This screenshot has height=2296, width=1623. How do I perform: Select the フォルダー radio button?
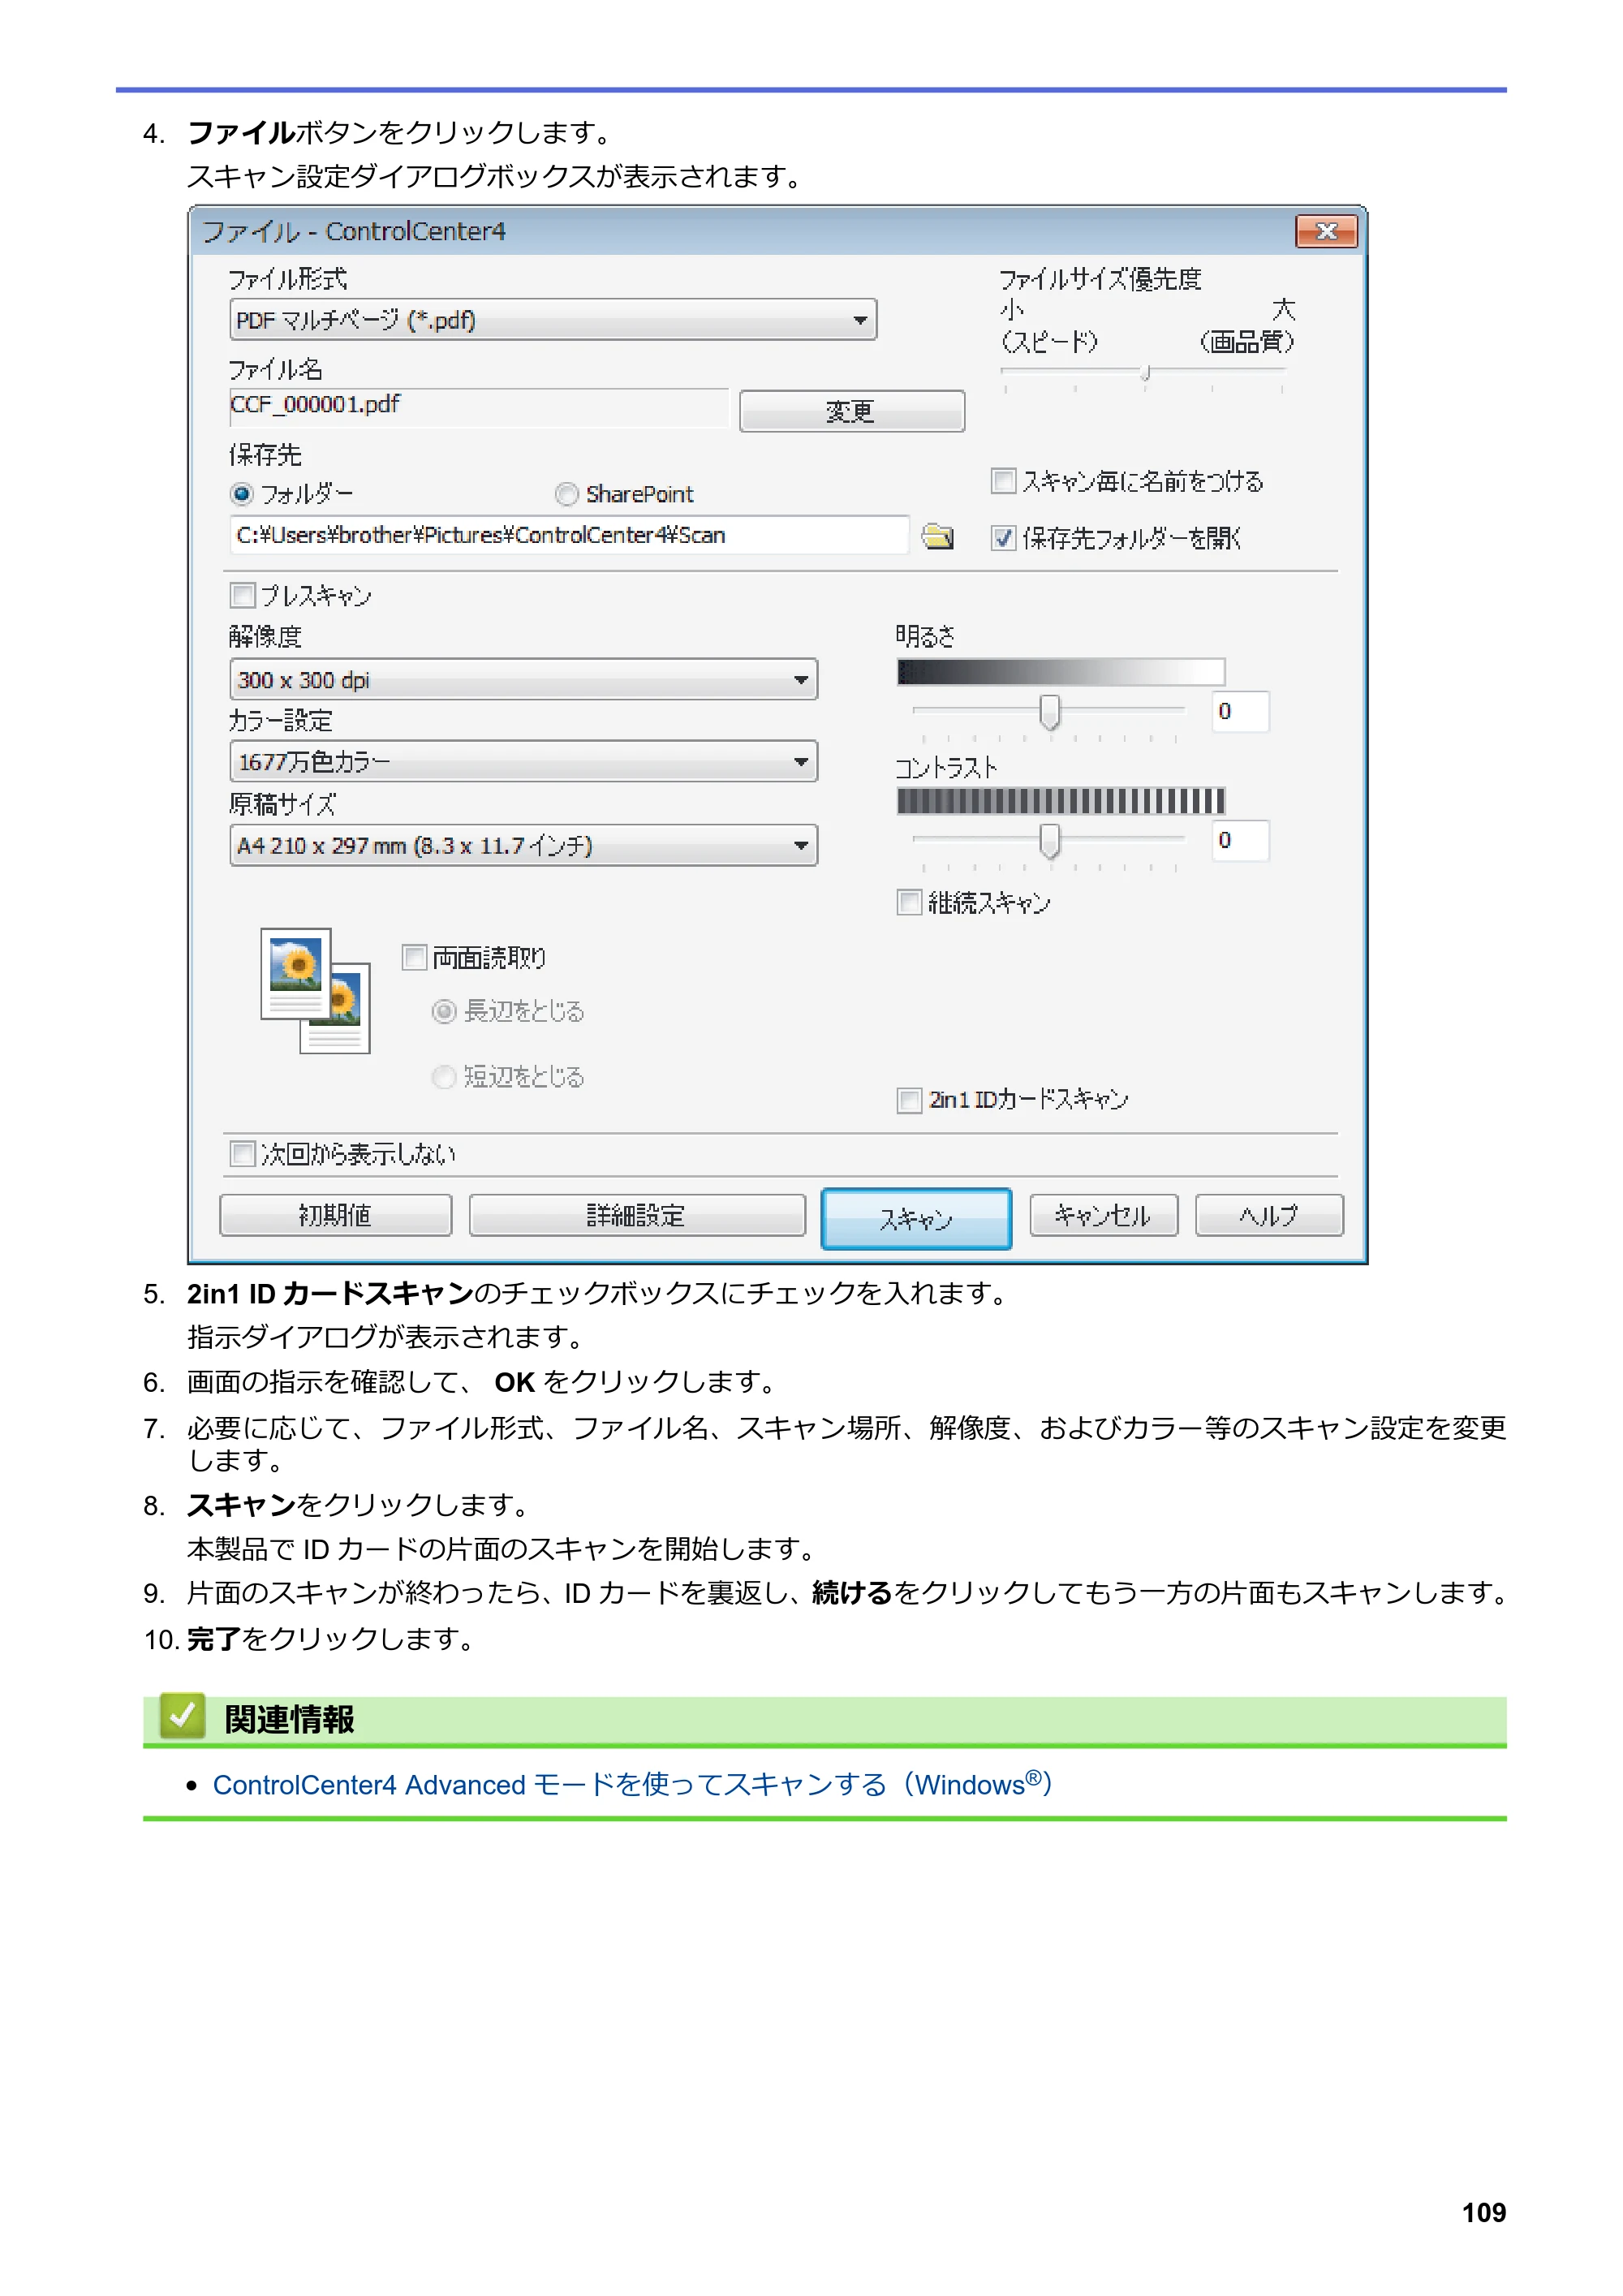pos(241,494)
